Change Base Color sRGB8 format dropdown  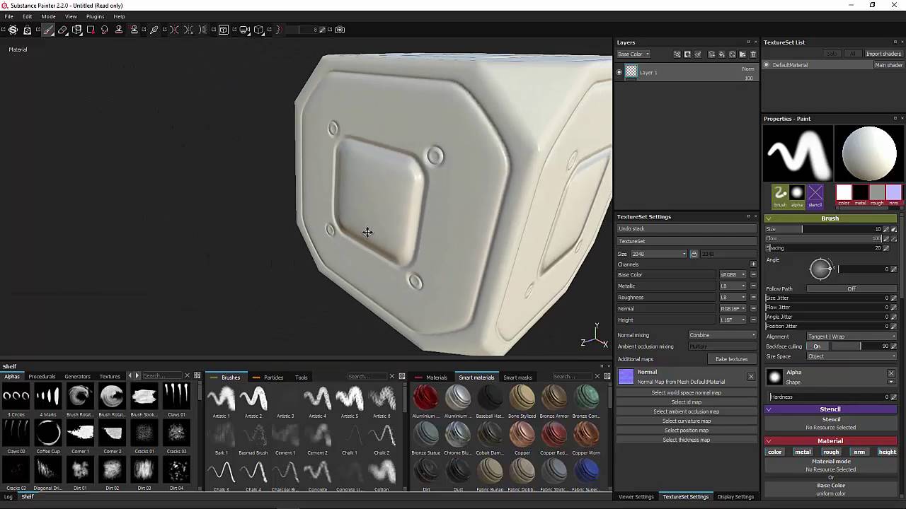click(x=733, y=274)
